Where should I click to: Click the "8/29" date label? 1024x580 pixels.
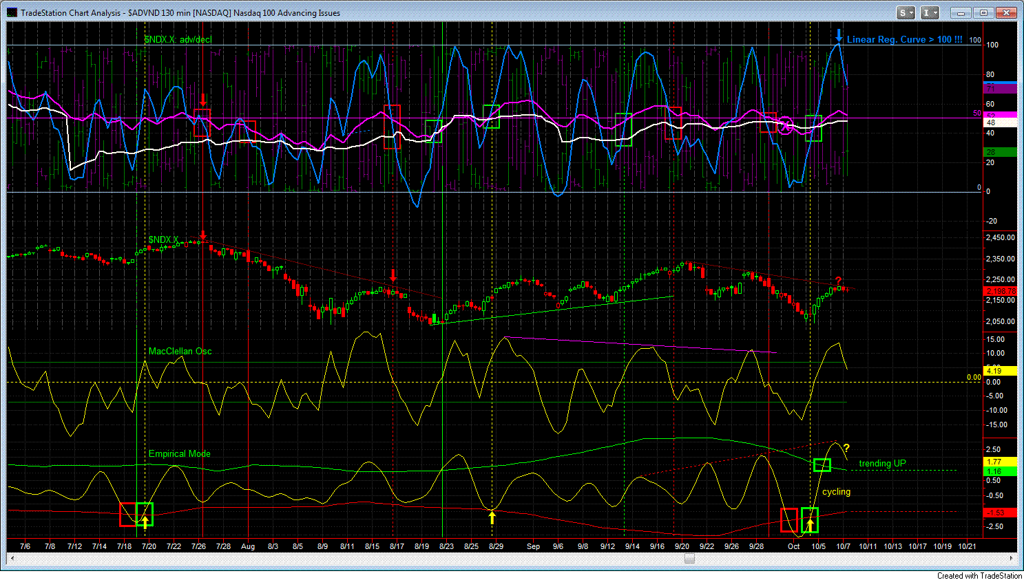coord(496,547)
